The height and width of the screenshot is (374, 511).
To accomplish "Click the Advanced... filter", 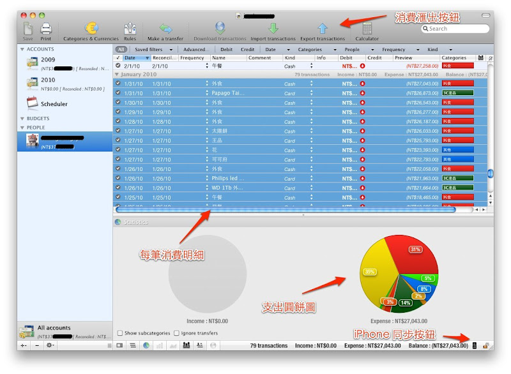I will coord(196,50).
